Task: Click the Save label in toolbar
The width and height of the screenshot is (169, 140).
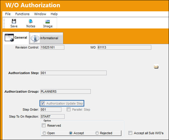Action: (x=14, y=26)
